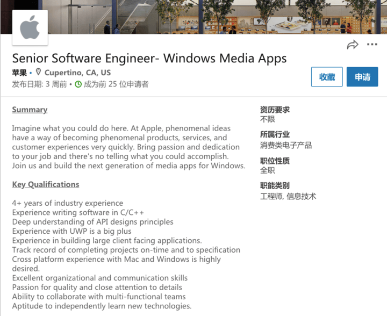This screenshot has height=316, width=387.
Task: Save the job with 收藏 button
Action: coord(327,77)
